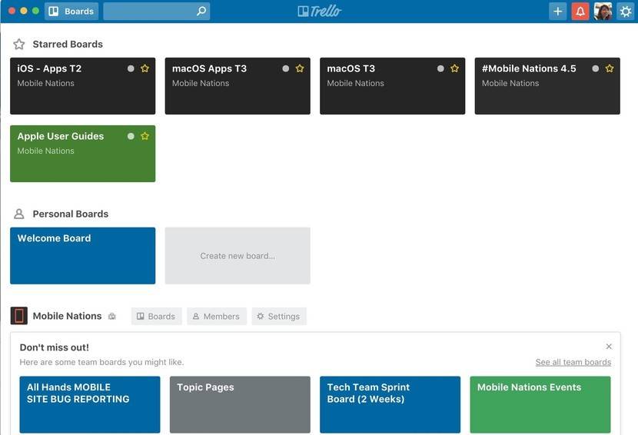Open notifications bell icon
This screenshot has height=435, width=638.
click(580, 12)
